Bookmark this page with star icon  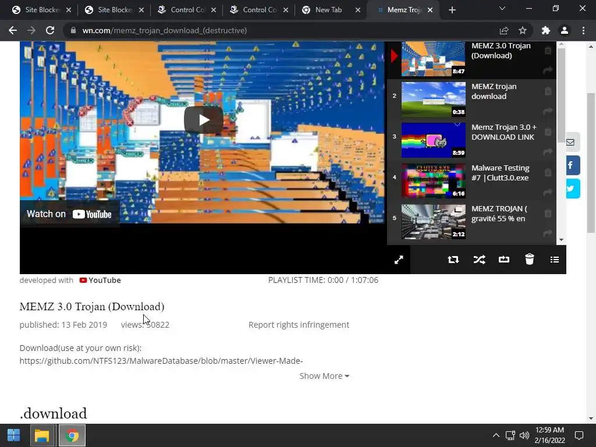tap(523, 30)
